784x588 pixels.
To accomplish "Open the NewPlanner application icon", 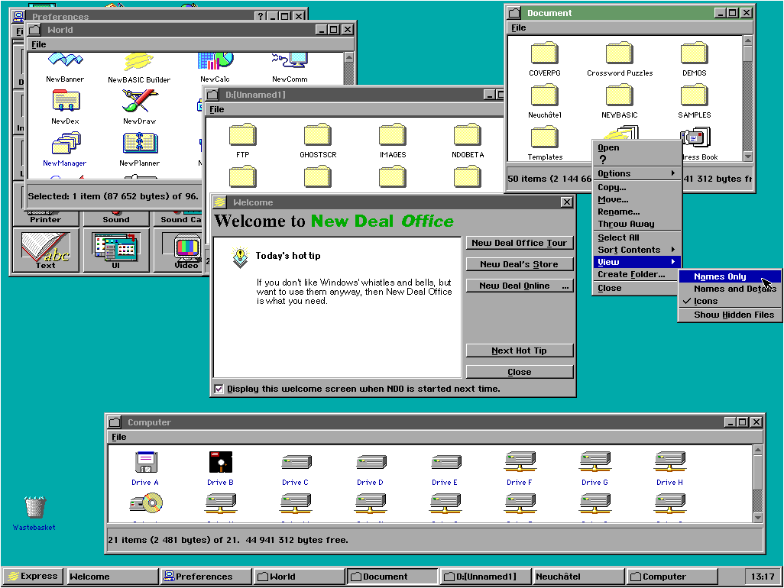I will point(140,144).
